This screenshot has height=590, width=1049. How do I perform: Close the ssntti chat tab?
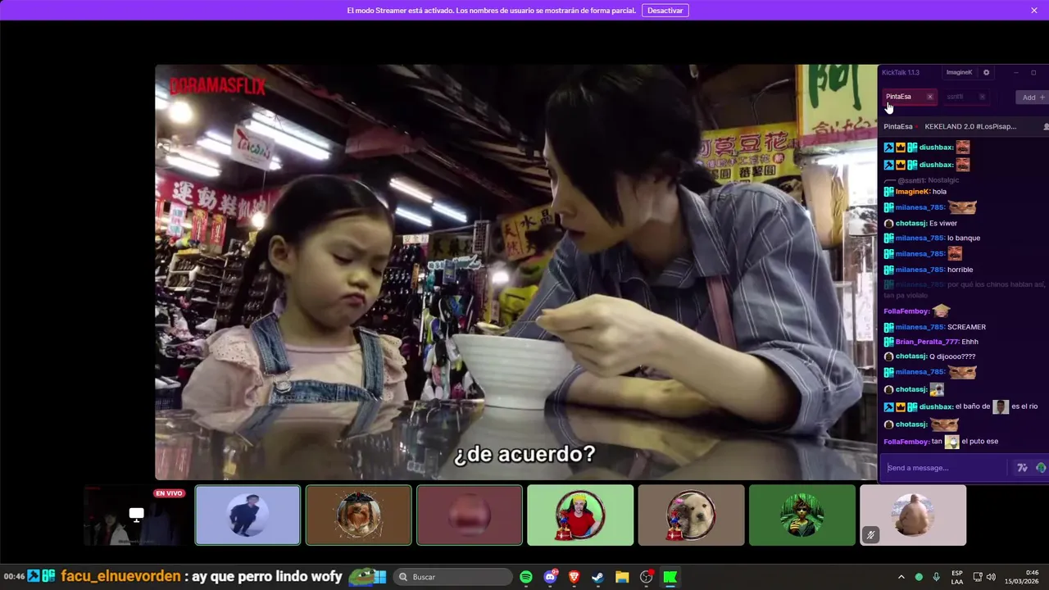[x=982, y=97]
